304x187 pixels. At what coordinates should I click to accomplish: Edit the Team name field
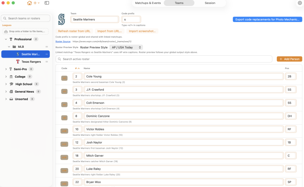click(95, 19)
